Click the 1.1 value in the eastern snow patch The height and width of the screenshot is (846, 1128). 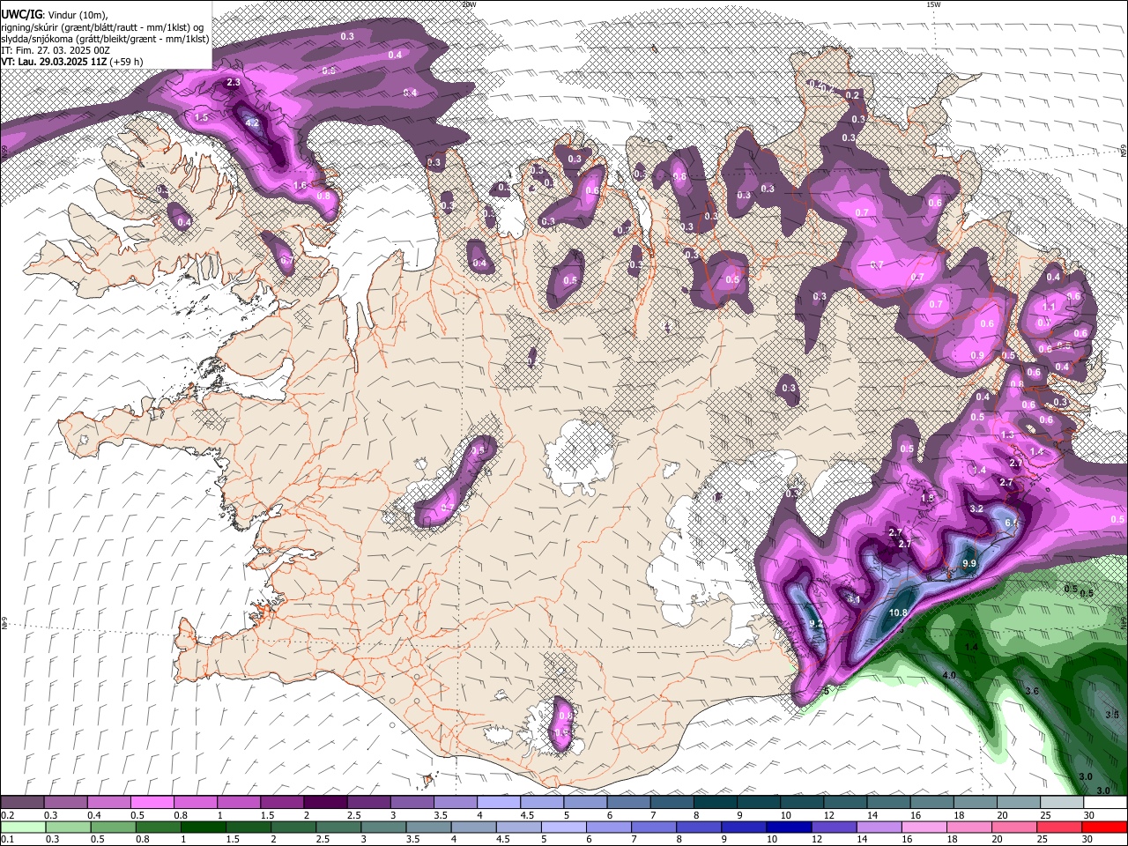pyautogui.click(x=1049, y=306)
